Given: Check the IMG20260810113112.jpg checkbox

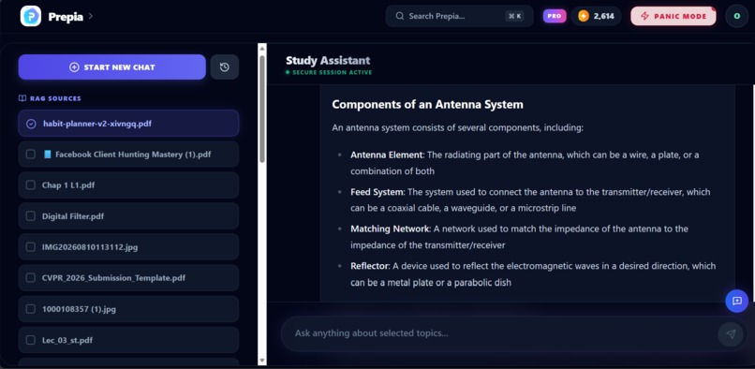Looking at the screenshot, I should [31, 247].
